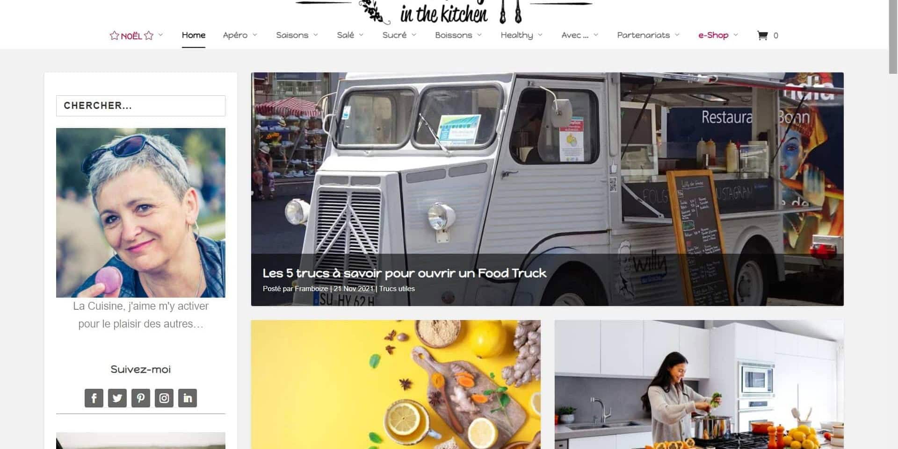898x449 pixels.
Task: Open the Partenariats menu item
Action: pyautogui.click(x=644, y=35)
